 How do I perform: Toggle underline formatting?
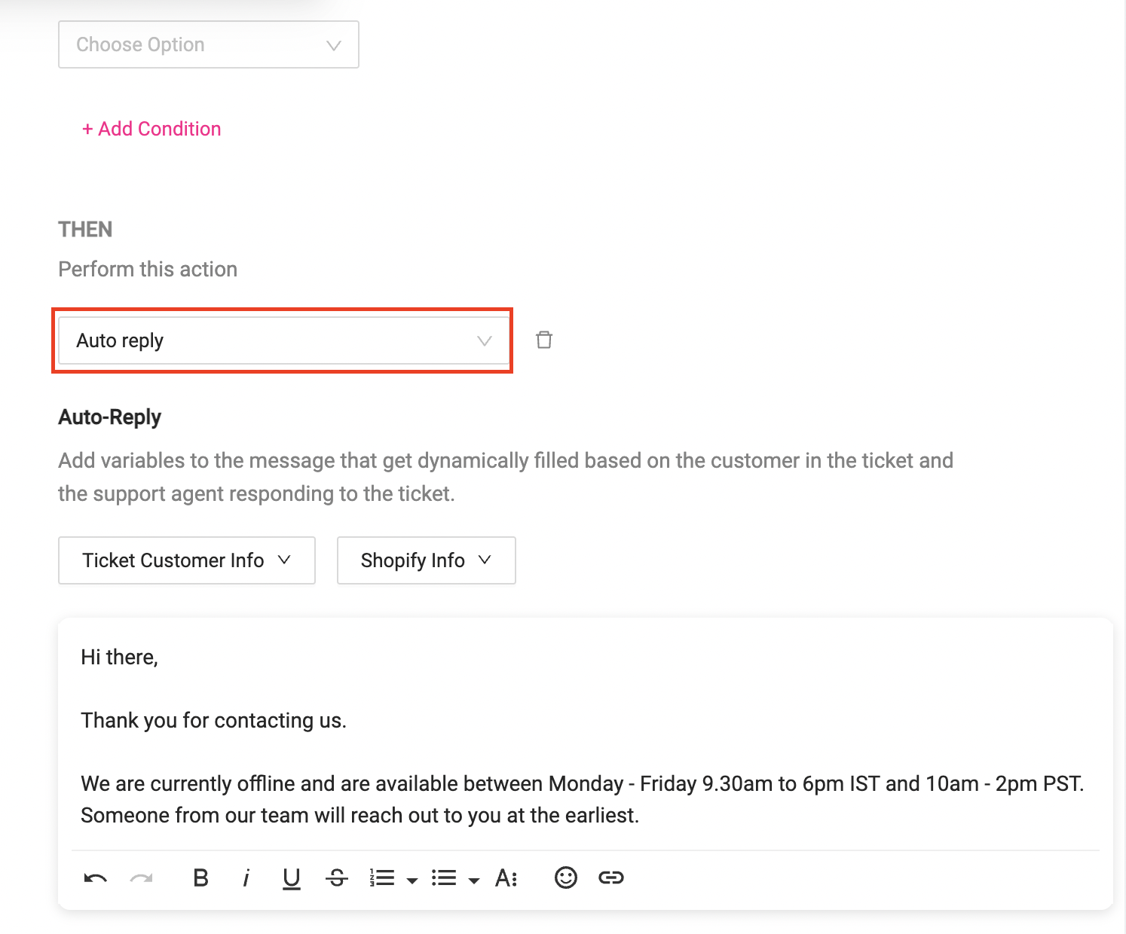click(292, 878)
